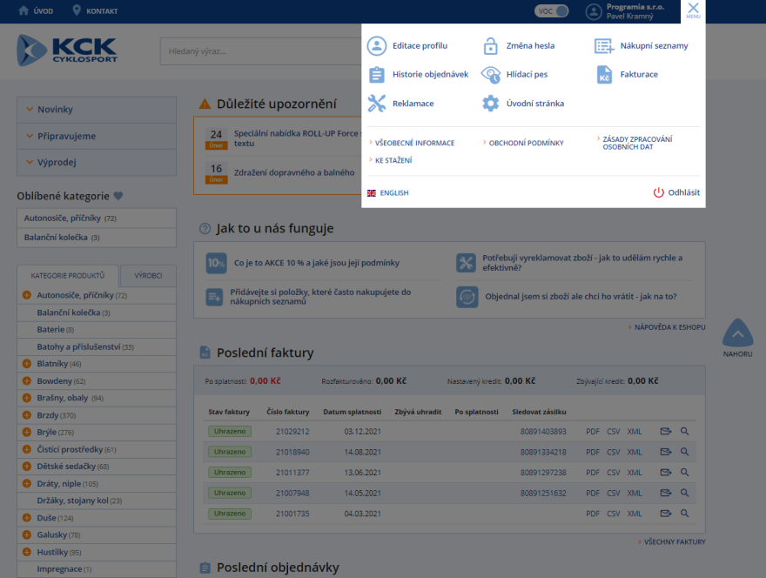Click the AKCE 10% info icon
Viewport: 766px width, 578px height.
[216, 263]
